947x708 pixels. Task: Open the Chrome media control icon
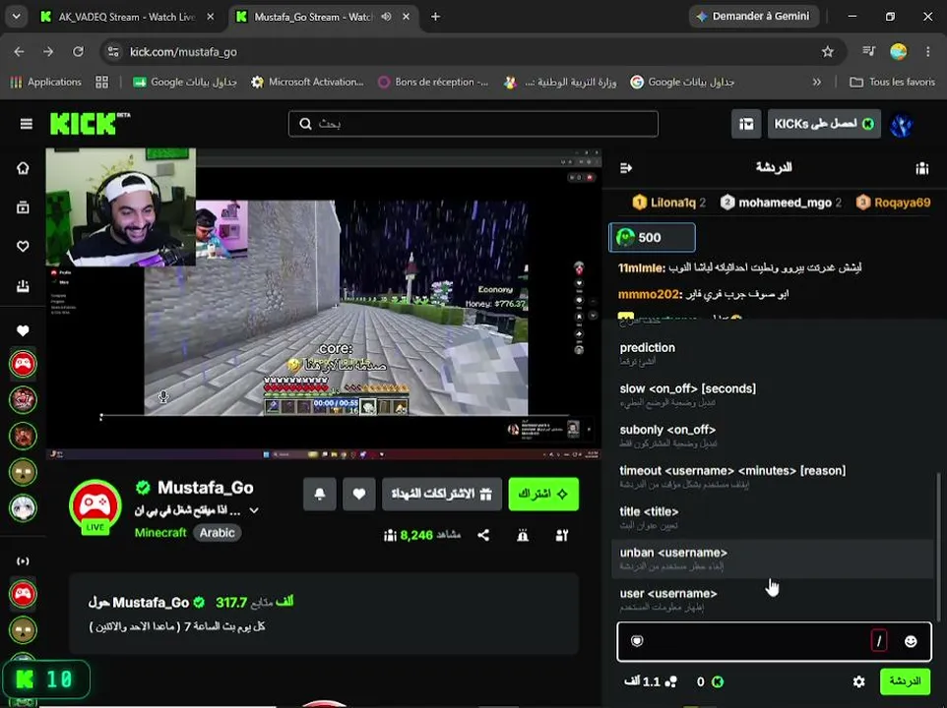pos(869,52)
